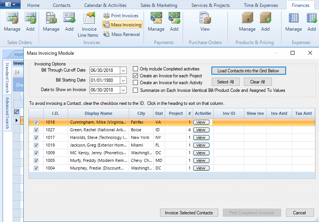Click Bill Through Cut-off Date field

point(105,70)
